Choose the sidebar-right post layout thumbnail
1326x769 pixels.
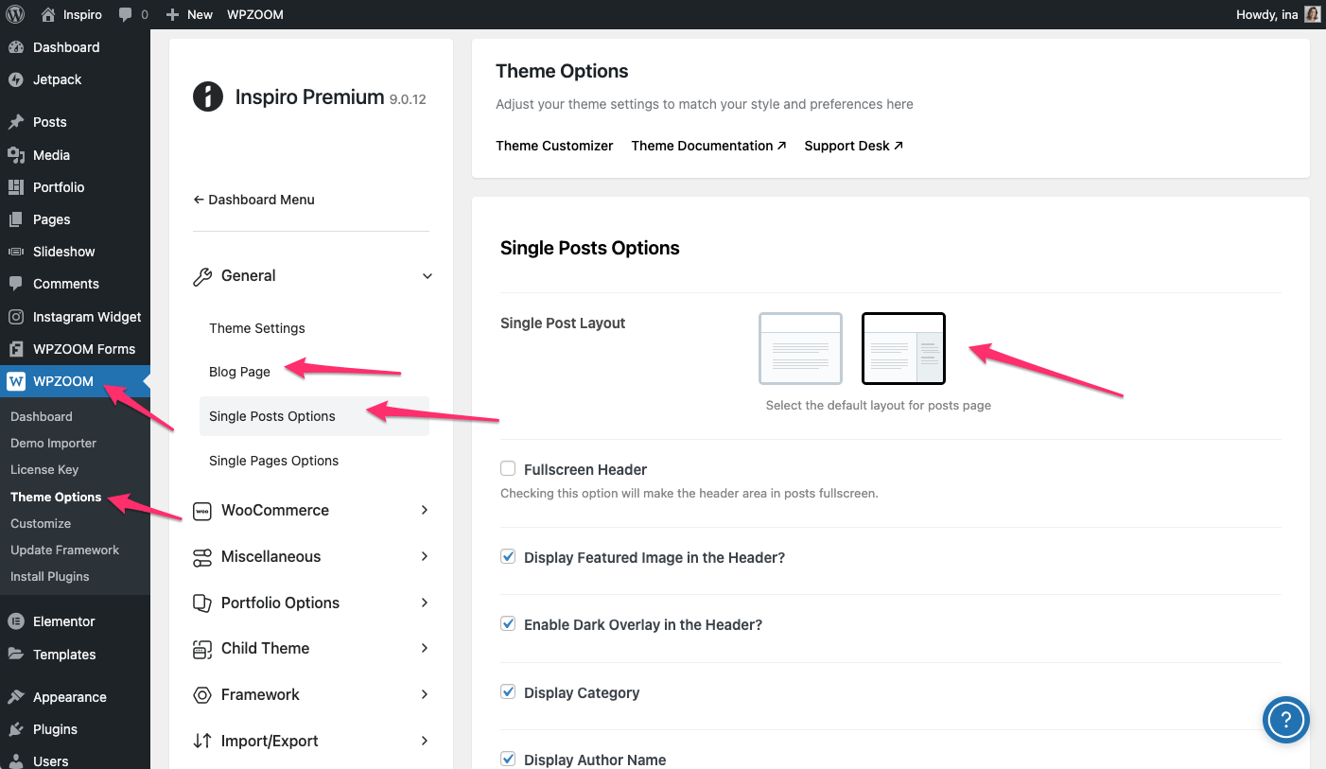point(903,348)
